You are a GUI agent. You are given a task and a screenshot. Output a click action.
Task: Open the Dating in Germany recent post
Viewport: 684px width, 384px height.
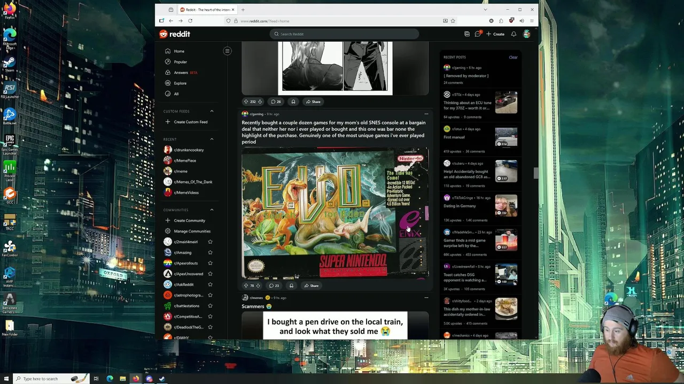[x=460, y=206]
